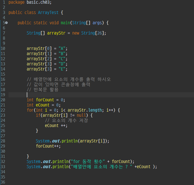
Task: Click the null keyword in the if condition
Action: (81, 115)
